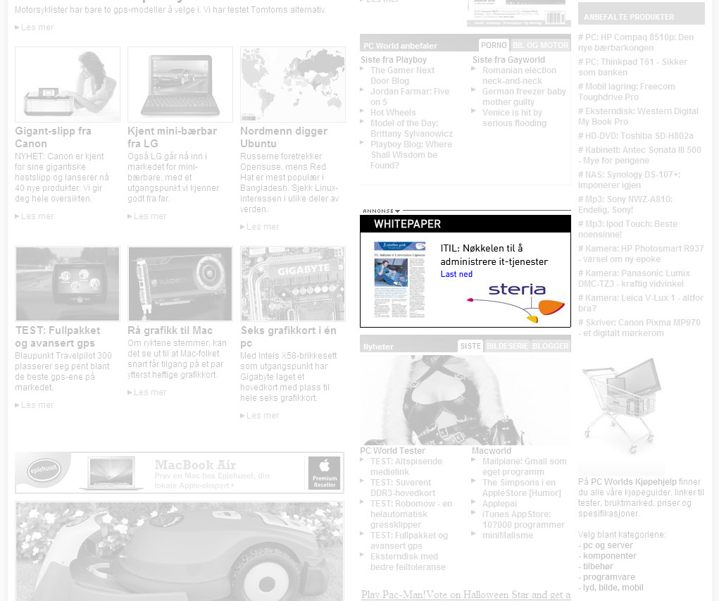
Task: Click 'Les mer' under the Ubuntu article
Action: click(260, 227)
